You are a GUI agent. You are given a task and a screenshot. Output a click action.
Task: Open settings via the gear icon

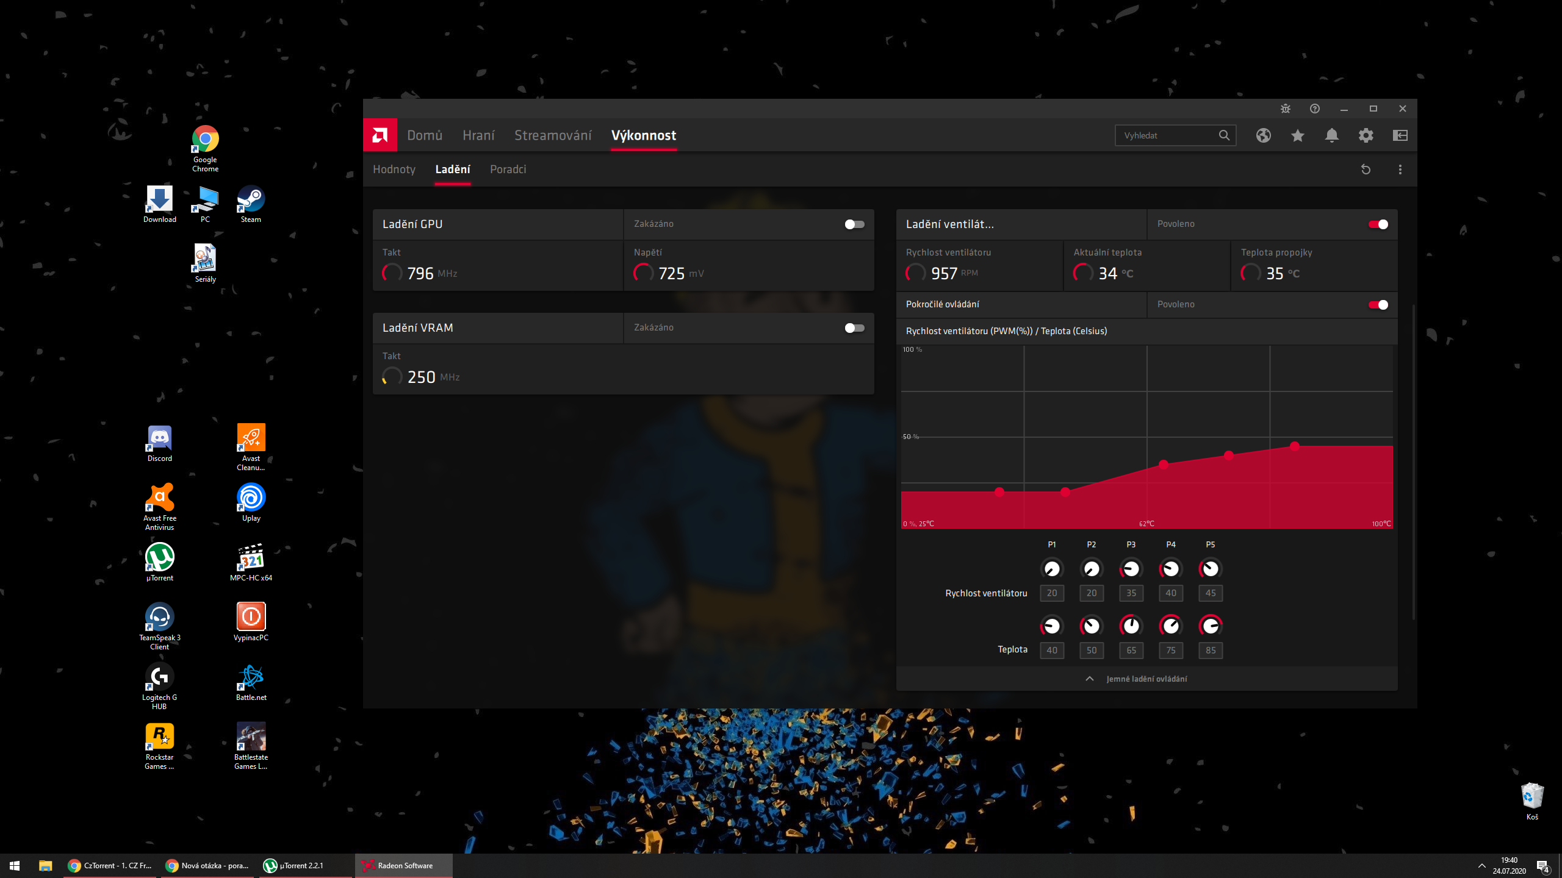(1366, 135)
